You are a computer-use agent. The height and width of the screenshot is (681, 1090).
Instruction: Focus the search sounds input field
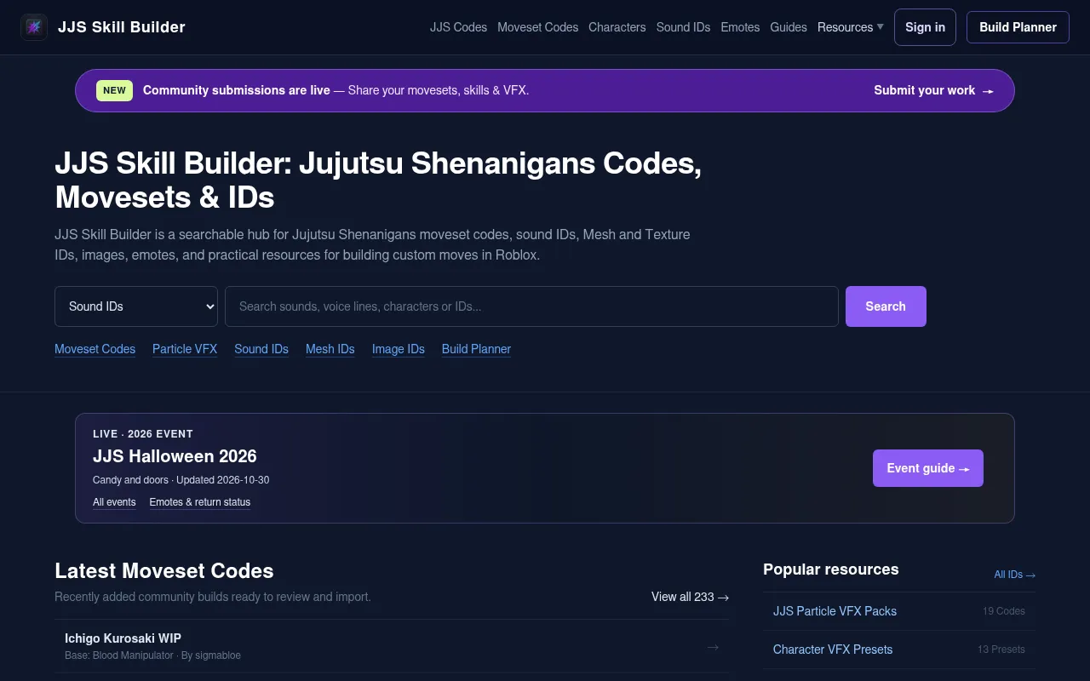click(531, 306)
